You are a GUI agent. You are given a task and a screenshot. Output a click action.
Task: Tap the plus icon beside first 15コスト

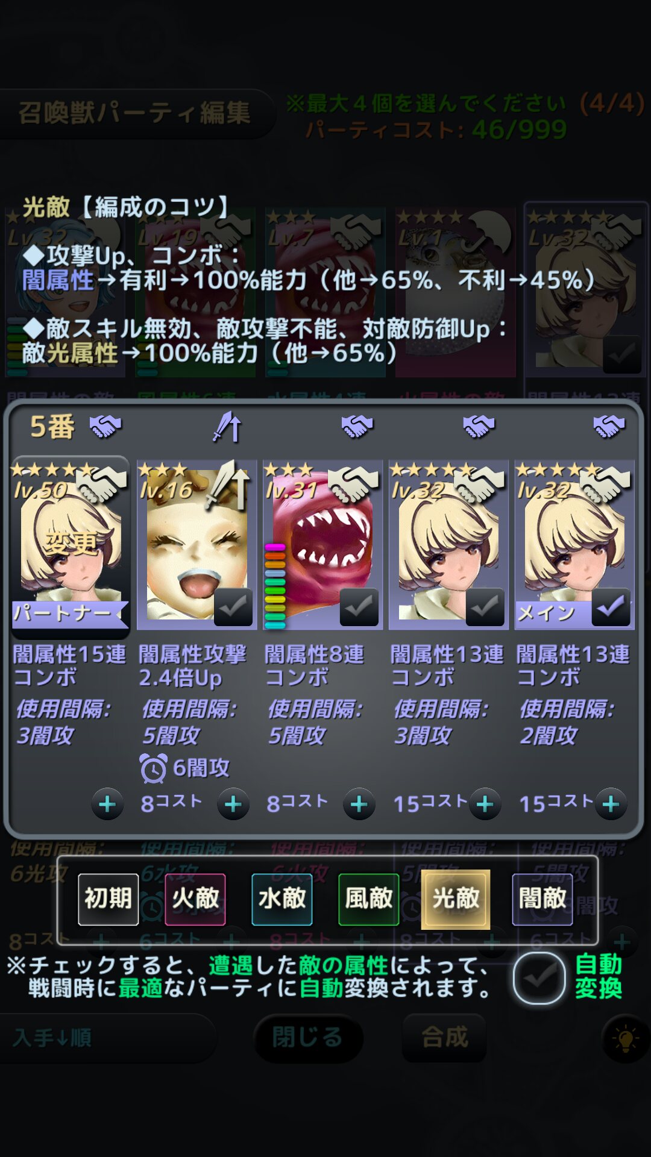click(x=485, y=804)
